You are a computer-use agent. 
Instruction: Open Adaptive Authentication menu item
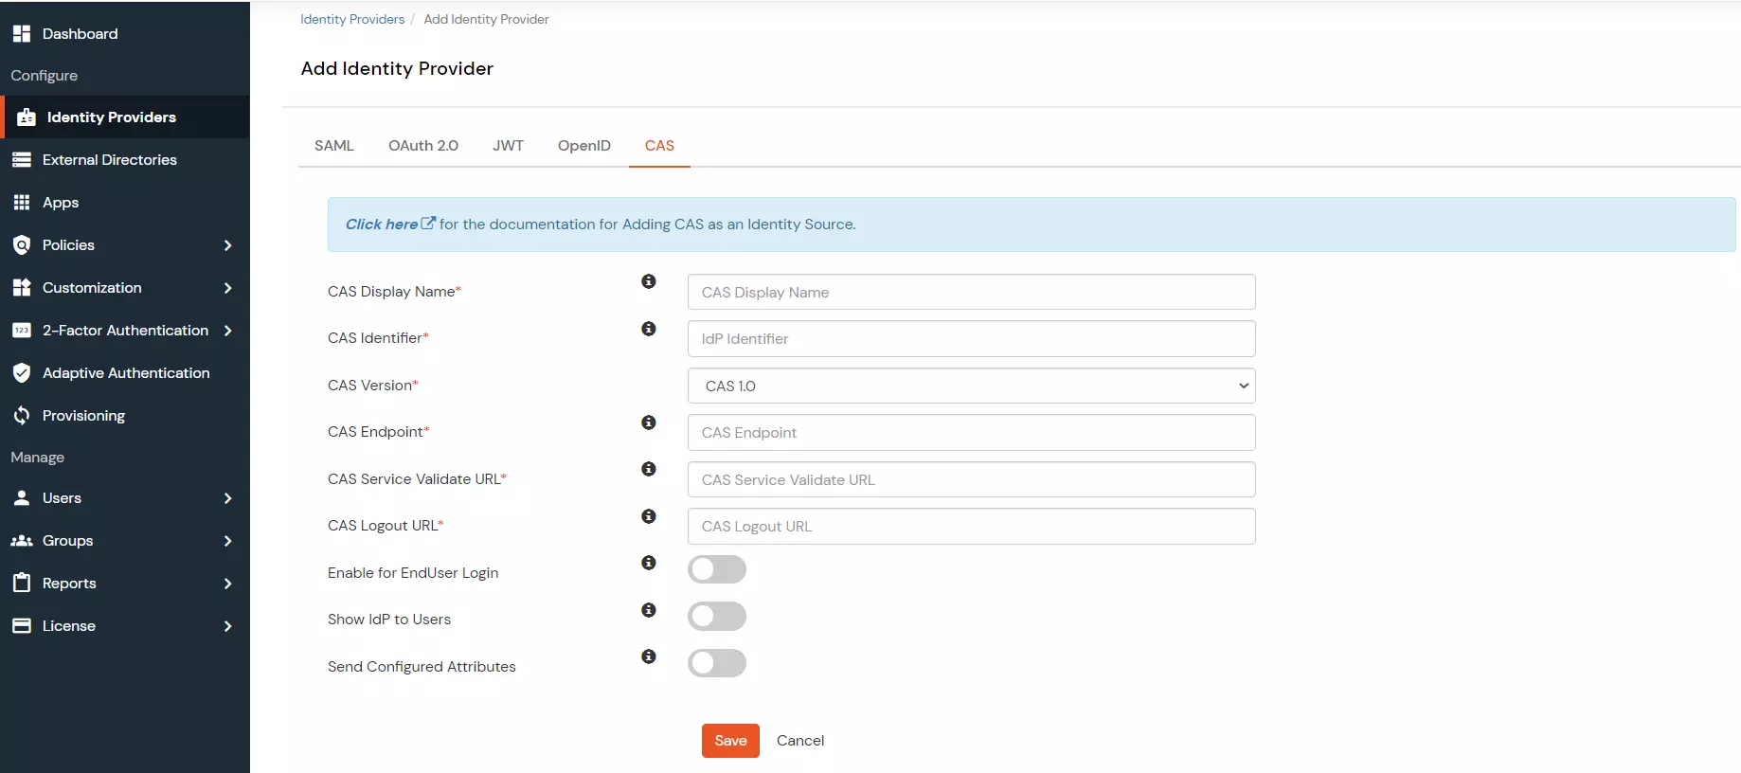coord(125,373)
